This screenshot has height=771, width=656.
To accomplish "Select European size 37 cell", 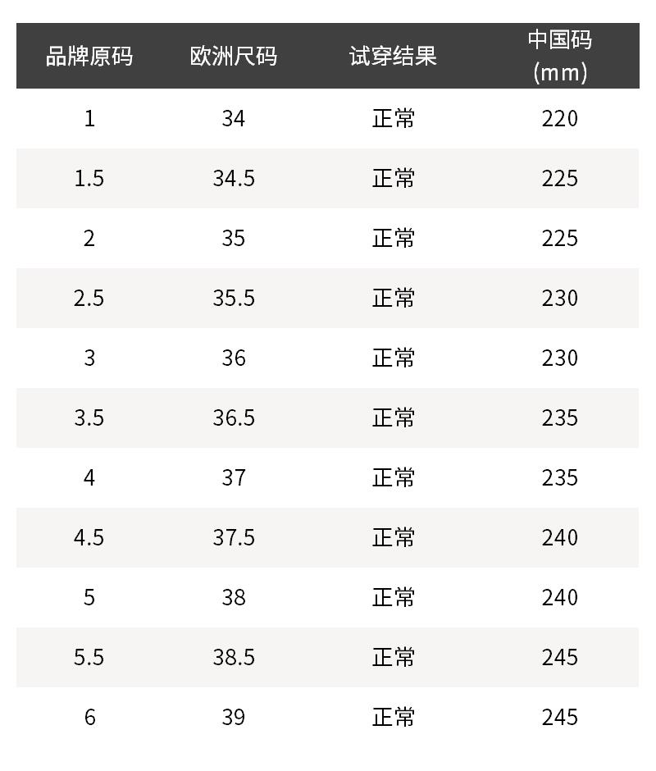I will 234,478.
